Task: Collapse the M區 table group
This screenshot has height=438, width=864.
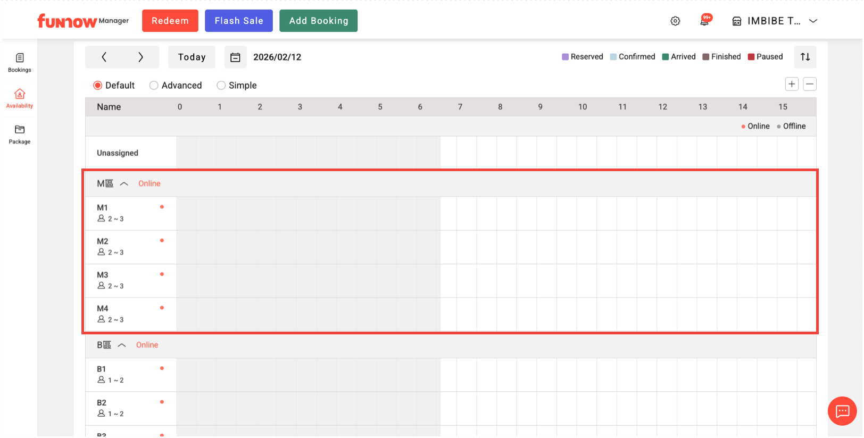Action: (124, 184)
